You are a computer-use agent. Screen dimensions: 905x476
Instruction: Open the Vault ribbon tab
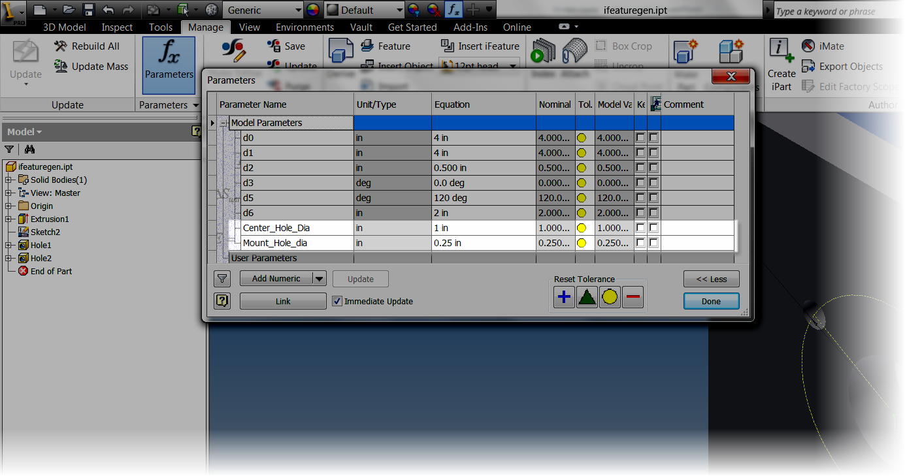pyautogui.click(x=361, y=27)
